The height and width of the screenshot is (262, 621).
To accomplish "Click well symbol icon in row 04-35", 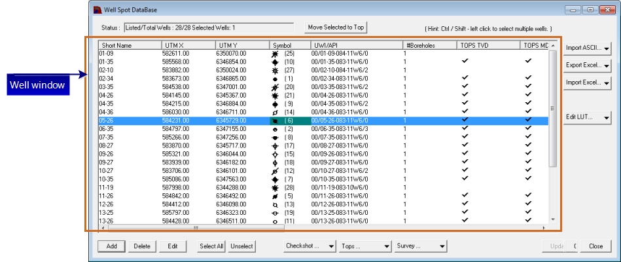I will point(274,104).
